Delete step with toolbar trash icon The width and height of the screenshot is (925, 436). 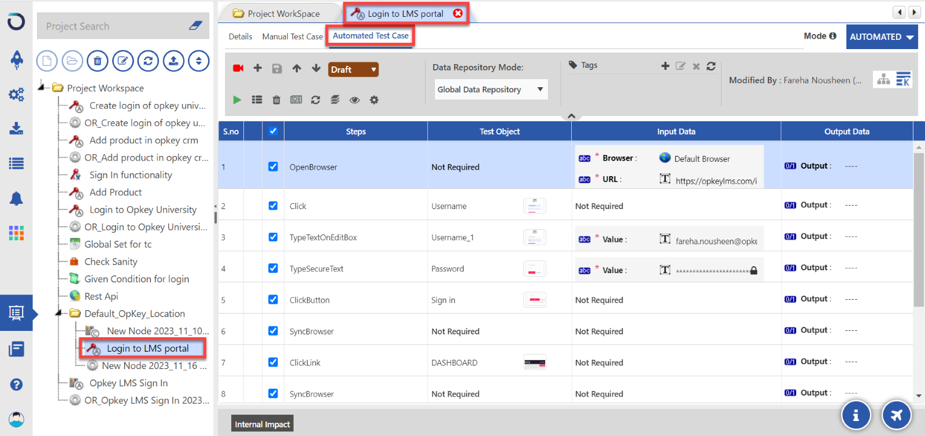point(276,100)
